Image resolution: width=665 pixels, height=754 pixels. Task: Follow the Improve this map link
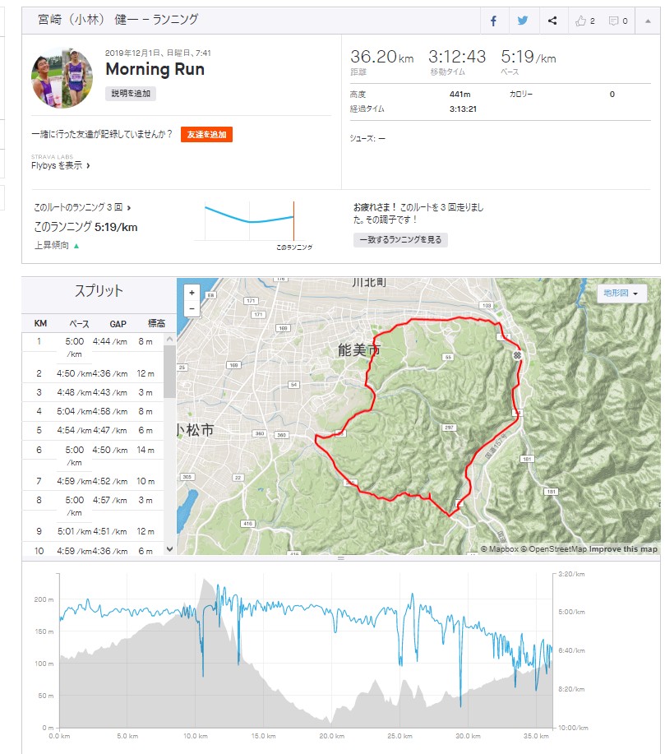(x=623, y=549)
